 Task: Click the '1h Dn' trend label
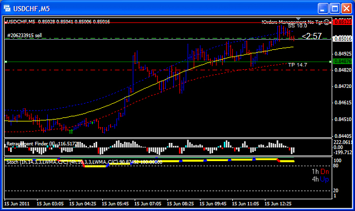pos(320,172)
